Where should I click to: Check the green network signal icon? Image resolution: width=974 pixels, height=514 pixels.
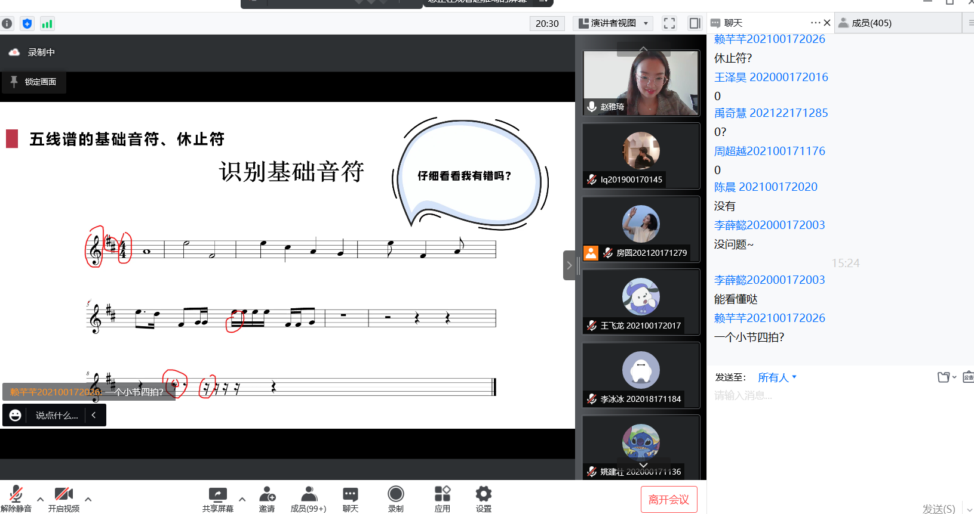coord(47,24)
